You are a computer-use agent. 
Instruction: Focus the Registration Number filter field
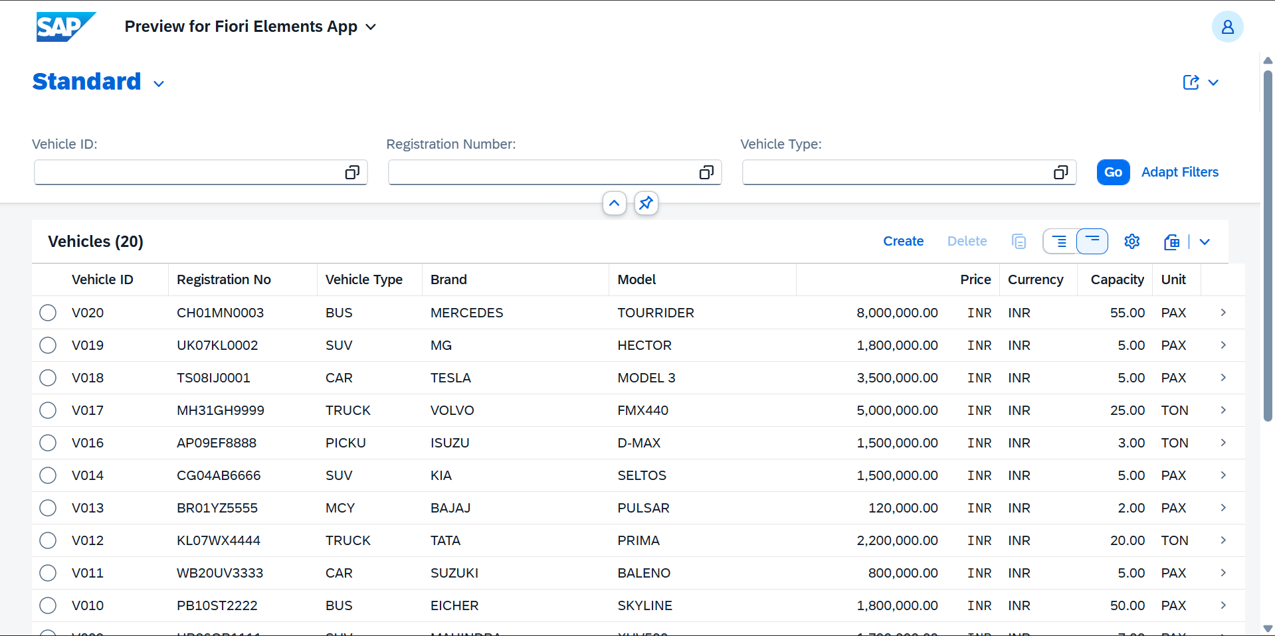(x=555, y=173)
